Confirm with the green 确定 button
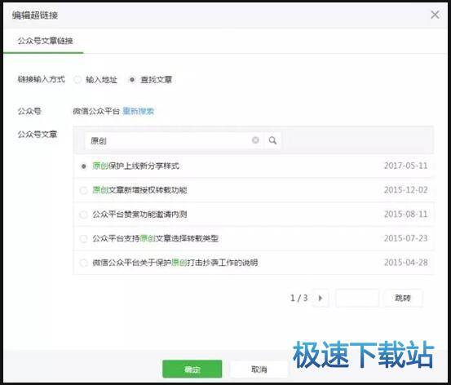 click(192, 369)
